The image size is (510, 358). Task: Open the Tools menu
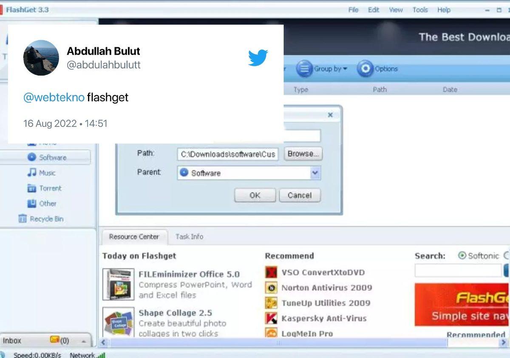pyautogui.click(x=420, y=10)
